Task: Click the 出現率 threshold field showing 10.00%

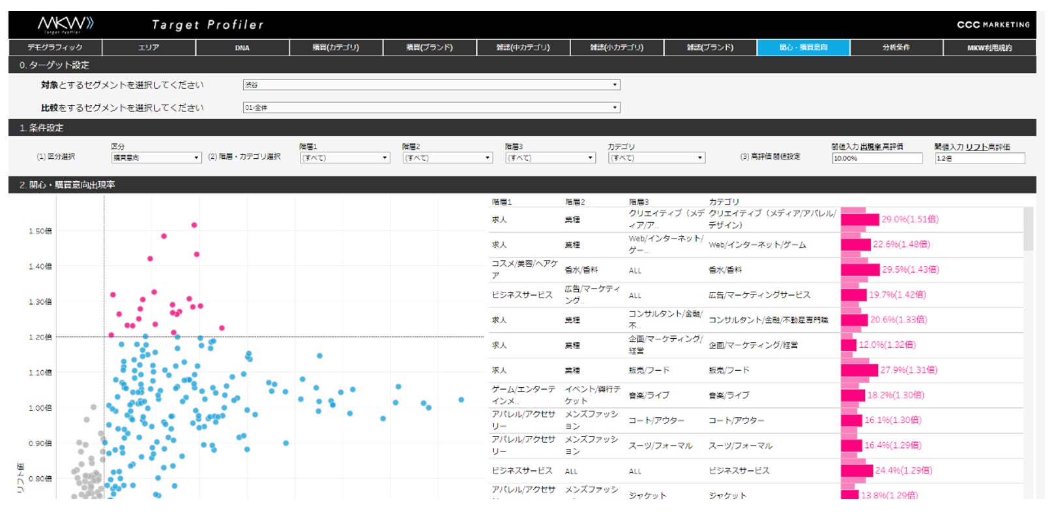Action: tap(877, 158)
